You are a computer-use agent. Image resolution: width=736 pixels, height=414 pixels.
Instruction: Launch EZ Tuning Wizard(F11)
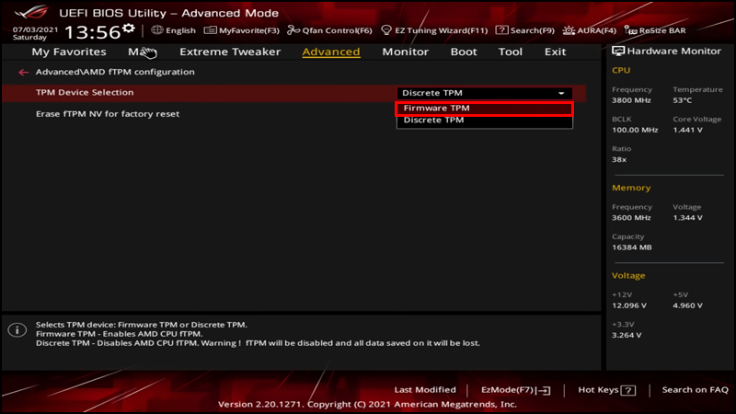pos(434,30)
